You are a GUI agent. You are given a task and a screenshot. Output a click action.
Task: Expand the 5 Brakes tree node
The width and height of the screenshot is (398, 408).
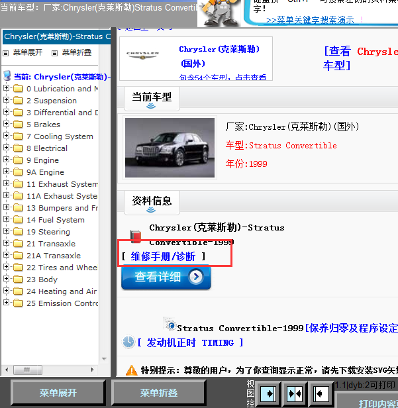[6, 124]
